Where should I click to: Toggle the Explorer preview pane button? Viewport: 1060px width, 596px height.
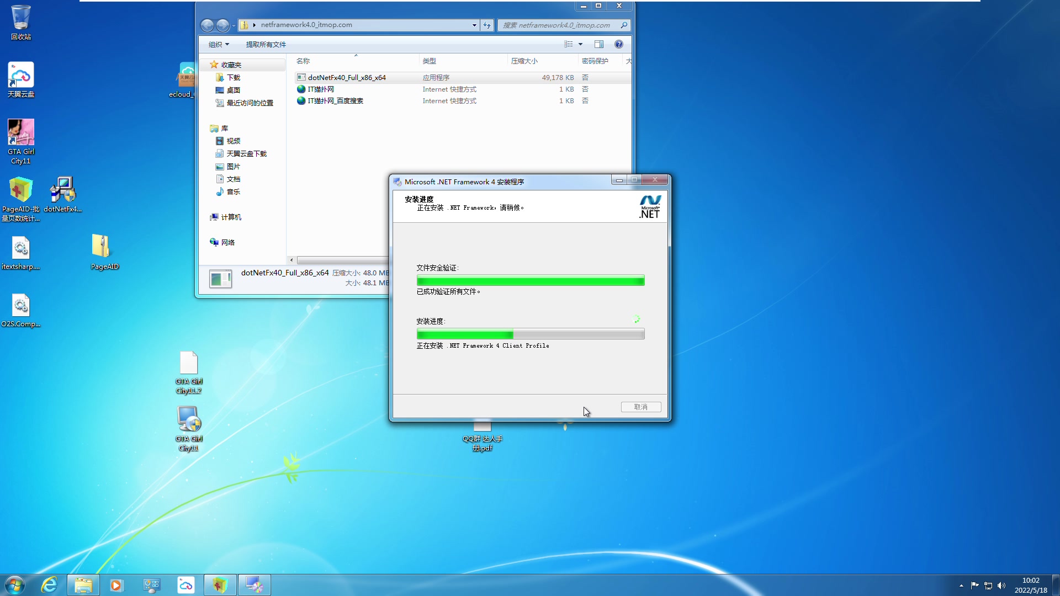point(599,44)
